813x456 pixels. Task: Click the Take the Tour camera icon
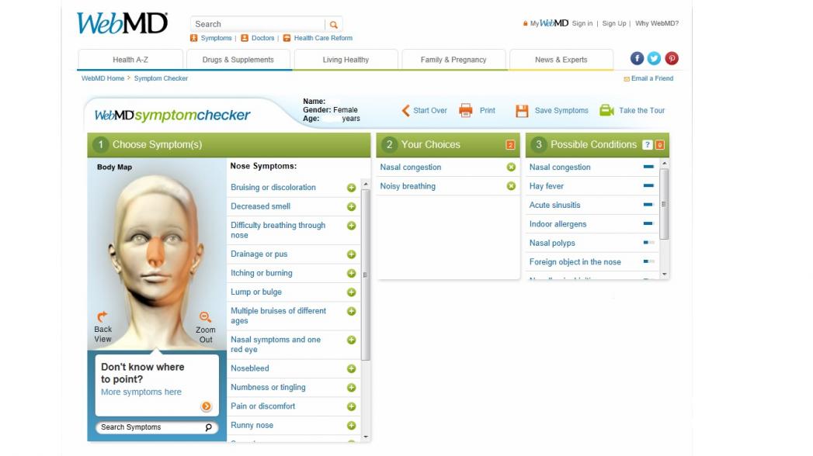coord(606,110)
